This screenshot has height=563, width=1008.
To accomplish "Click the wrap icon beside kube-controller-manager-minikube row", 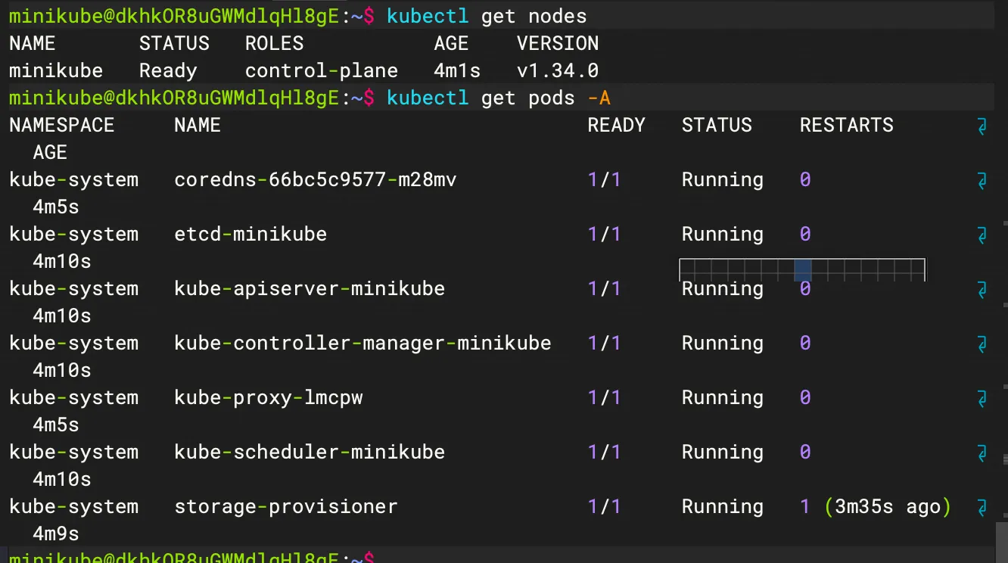I will (982, 344).
